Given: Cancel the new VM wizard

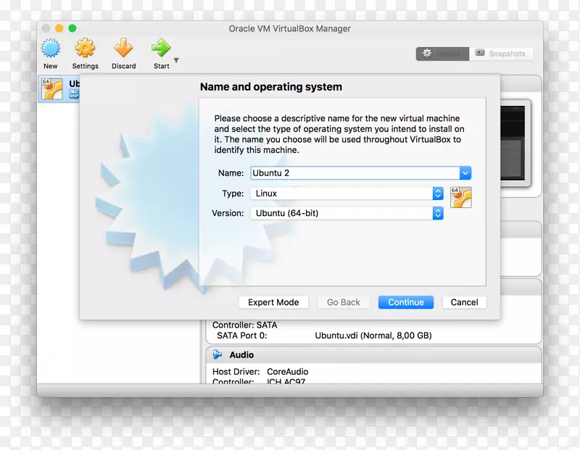Looking at the screenshot, I should click(464, 302).
